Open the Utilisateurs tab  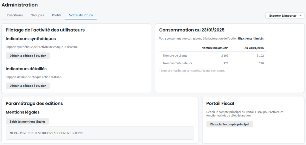pyautogui.click(x=14, y=15)
